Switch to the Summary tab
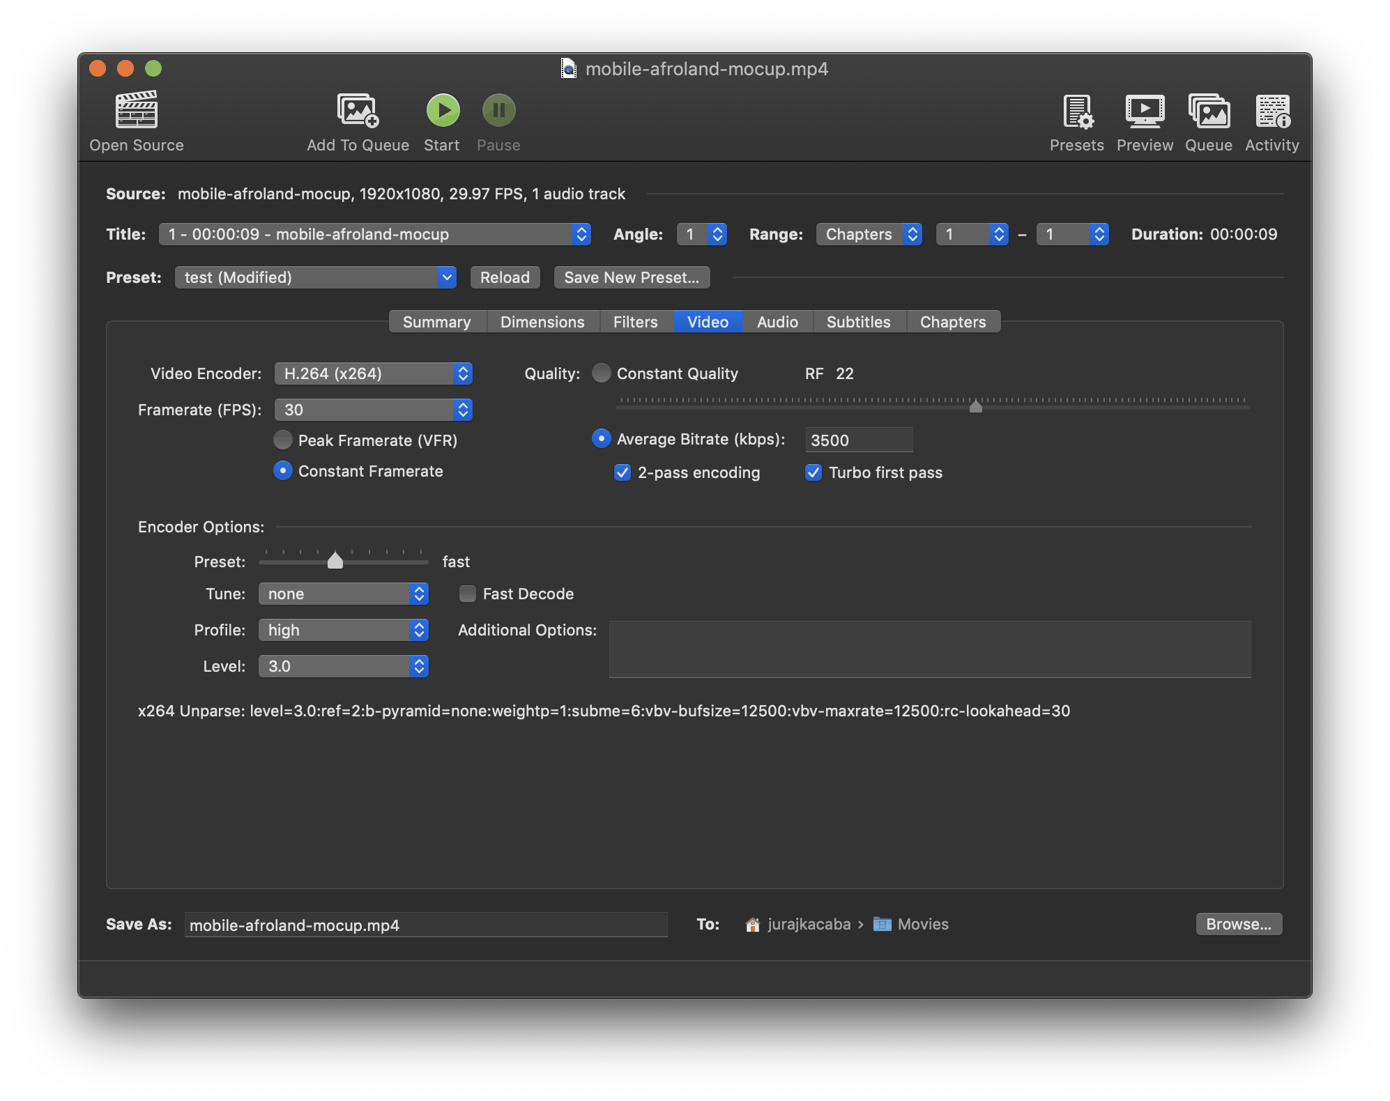This screenshot has height=1101, width=1390. pyautogui.click(x=437, y=322)
